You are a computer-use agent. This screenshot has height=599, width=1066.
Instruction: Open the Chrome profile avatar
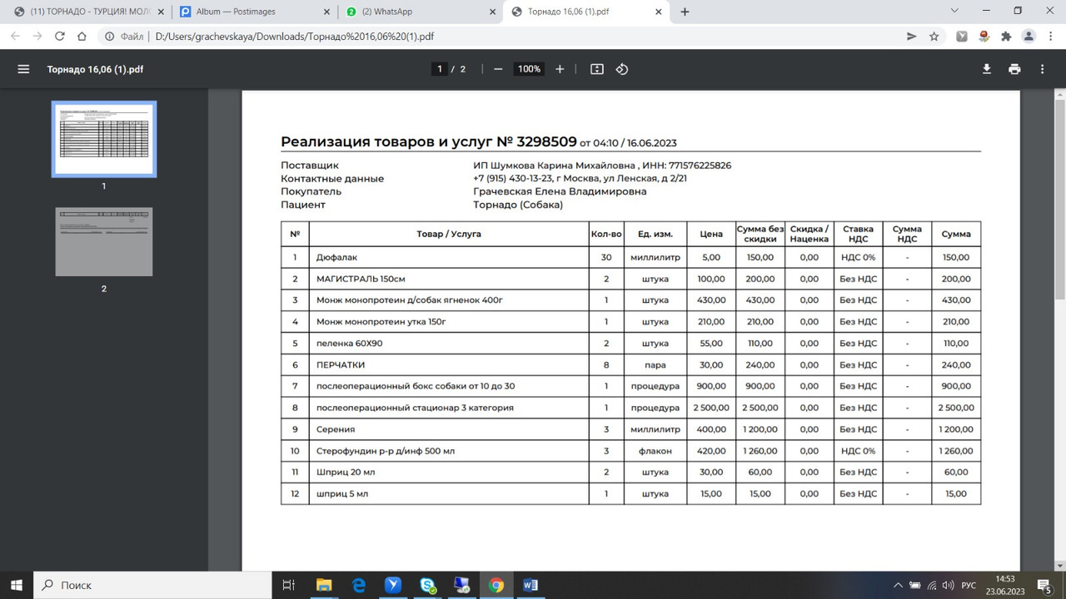click(1029, 37)
